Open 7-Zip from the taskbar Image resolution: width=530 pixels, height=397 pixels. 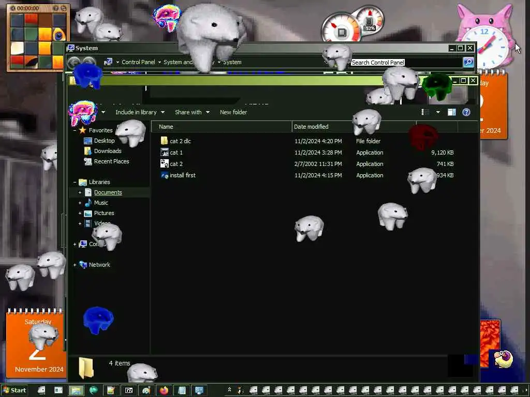pyautogui.click(x=129, y=390)
